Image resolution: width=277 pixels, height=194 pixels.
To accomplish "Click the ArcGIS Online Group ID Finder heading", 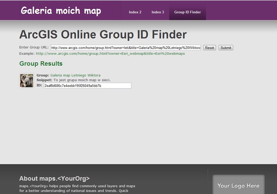I will click(x=103, y=34).
